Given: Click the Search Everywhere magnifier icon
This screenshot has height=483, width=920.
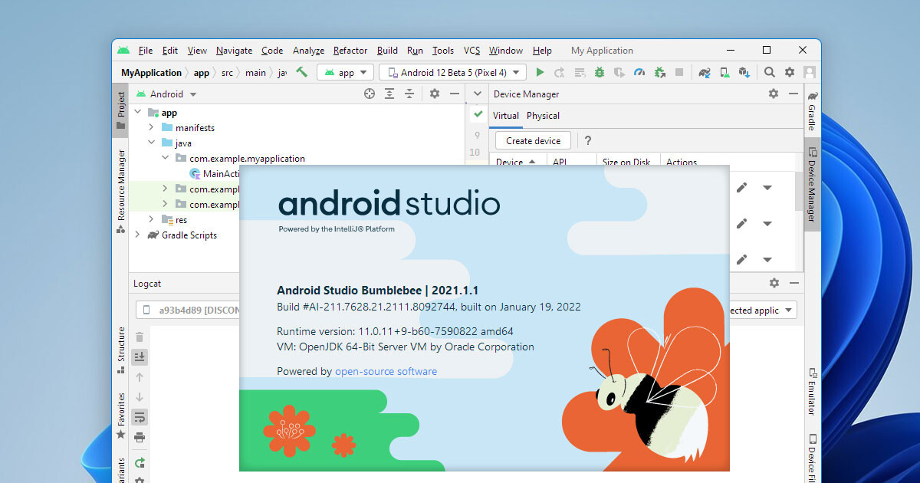Looking at the screenshot, I should click(x=770, y=73).
